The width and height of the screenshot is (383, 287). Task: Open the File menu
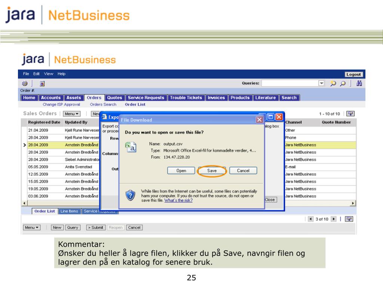click(26, 74)
